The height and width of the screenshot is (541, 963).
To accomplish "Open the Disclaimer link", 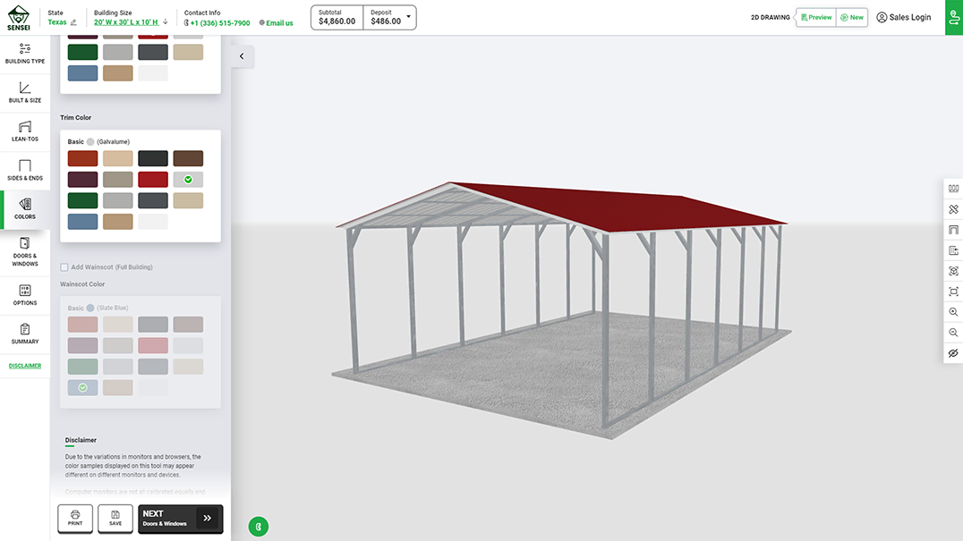I will [x=25, y=366].
